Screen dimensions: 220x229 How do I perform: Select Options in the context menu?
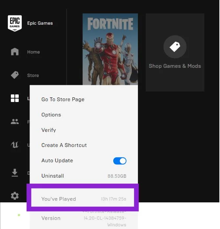(x=51, y=115)
